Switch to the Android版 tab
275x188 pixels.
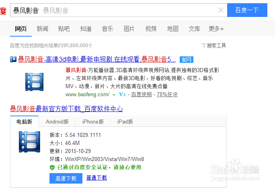point(57,122)
